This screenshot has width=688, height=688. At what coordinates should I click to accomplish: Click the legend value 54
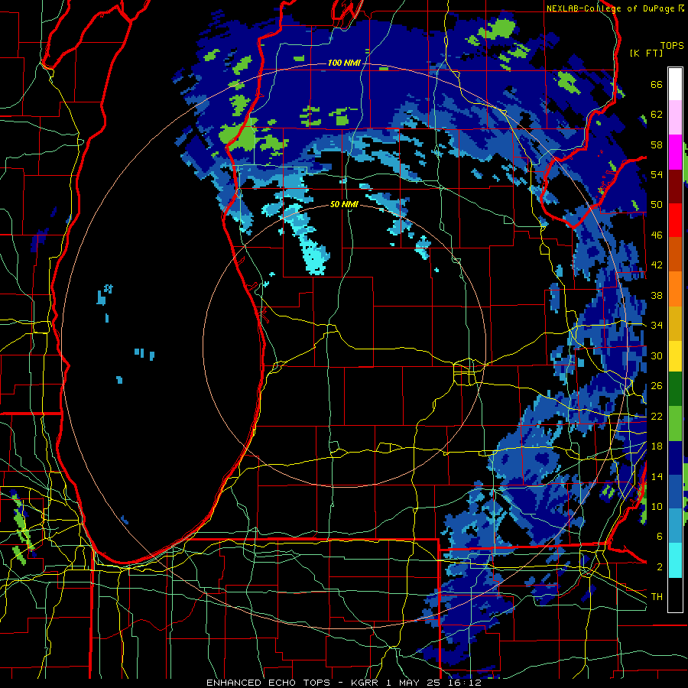(657, 174)
